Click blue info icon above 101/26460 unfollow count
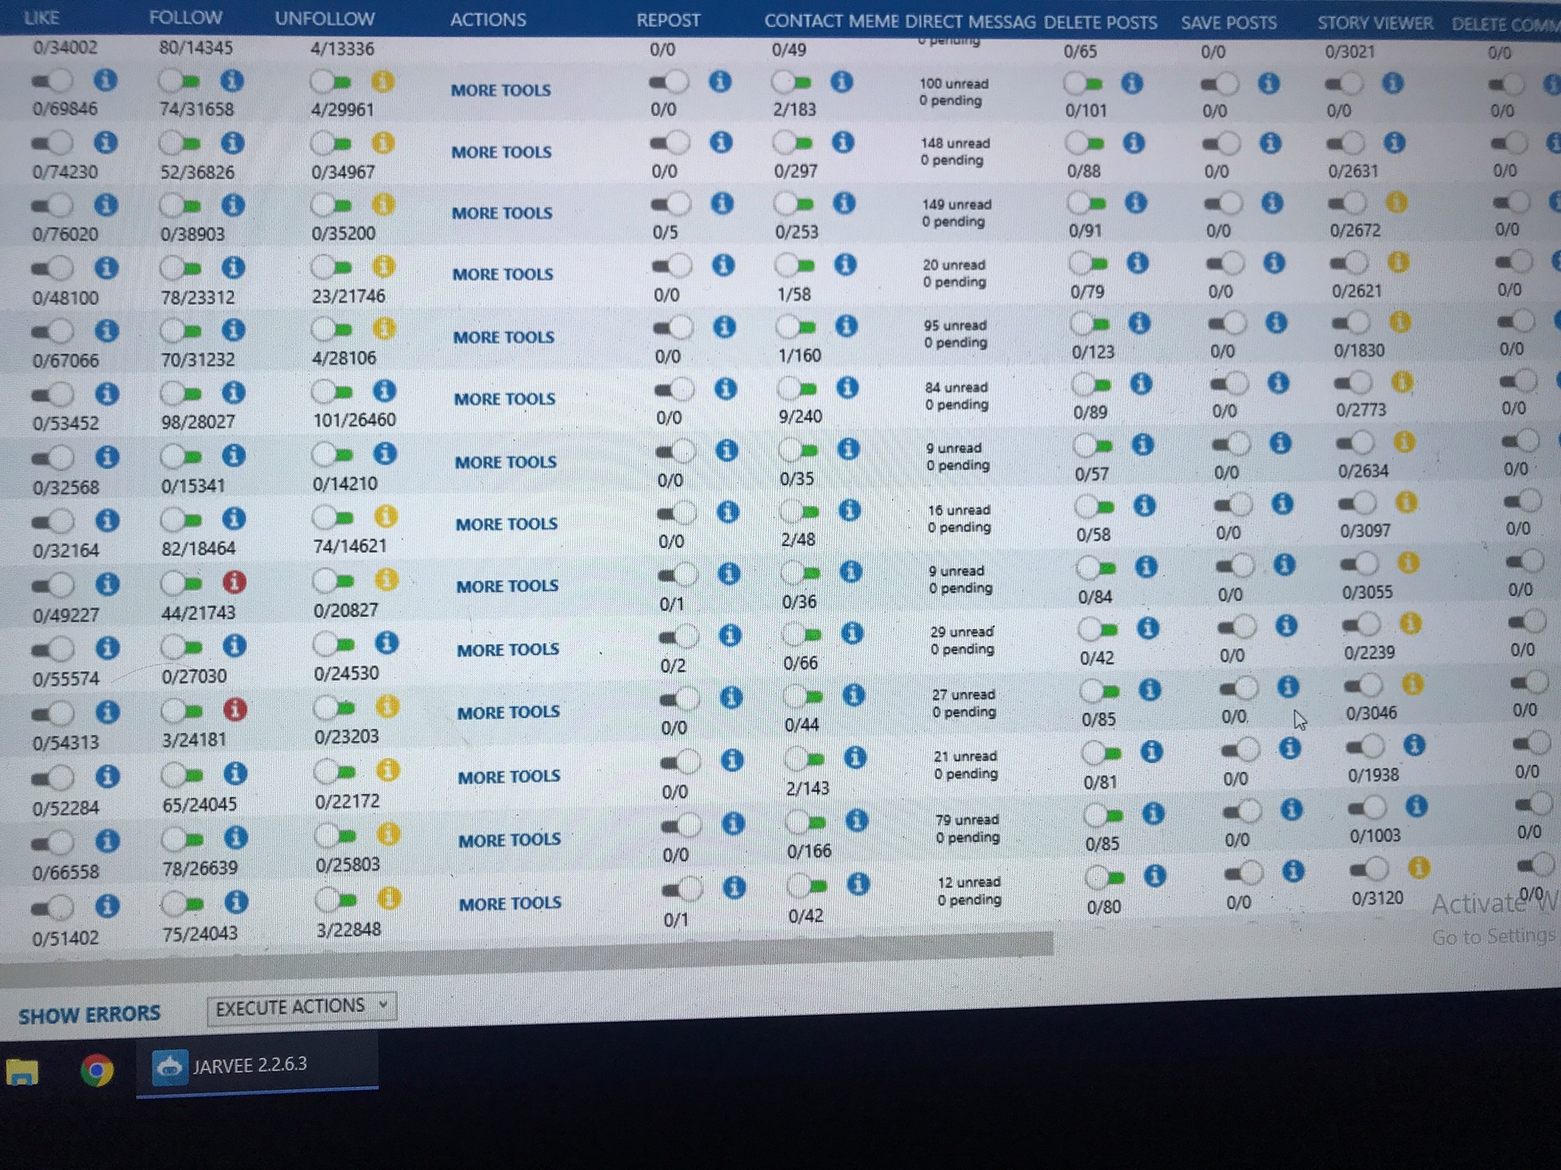 [x=385, y=392]
